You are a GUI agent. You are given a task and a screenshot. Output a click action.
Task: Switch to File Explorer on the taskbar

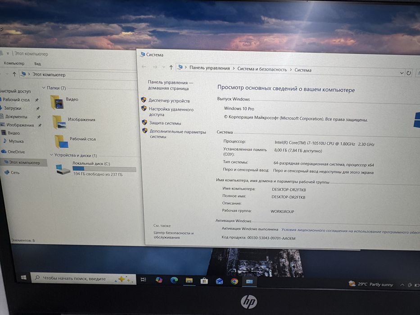(x=189, y=280)
